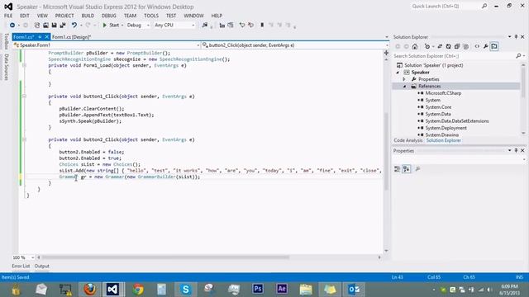
Task: Open the DEBUG menu
Action: (x=108, y=16)
